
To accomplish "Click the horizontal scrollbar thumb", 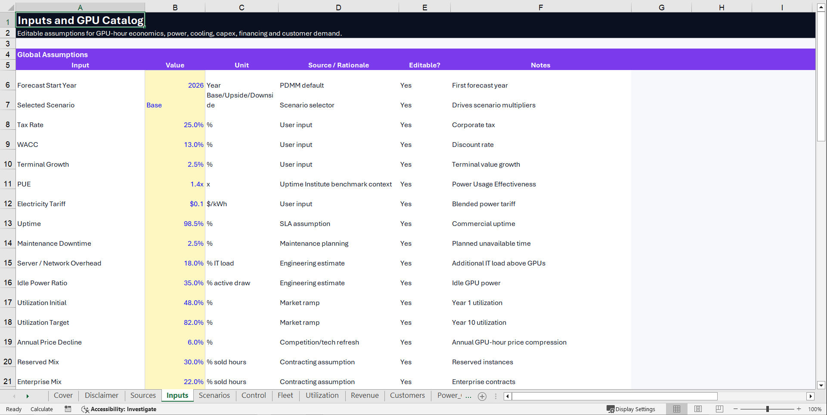I will pyautogui.click(x=615, y=396).
